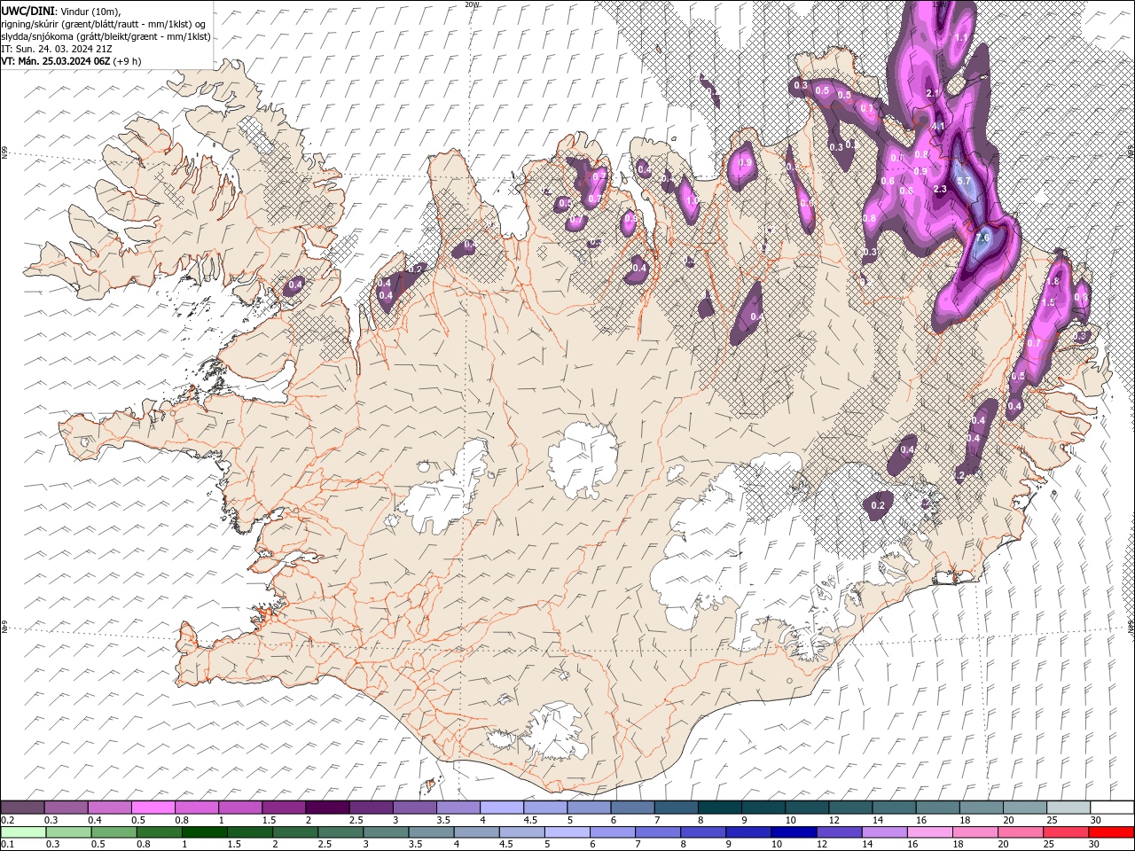This screenshot has width=1135, height=851.
Task: Select the 0.5 bright pink swatch in upper legend
Action: coord(153,808)
